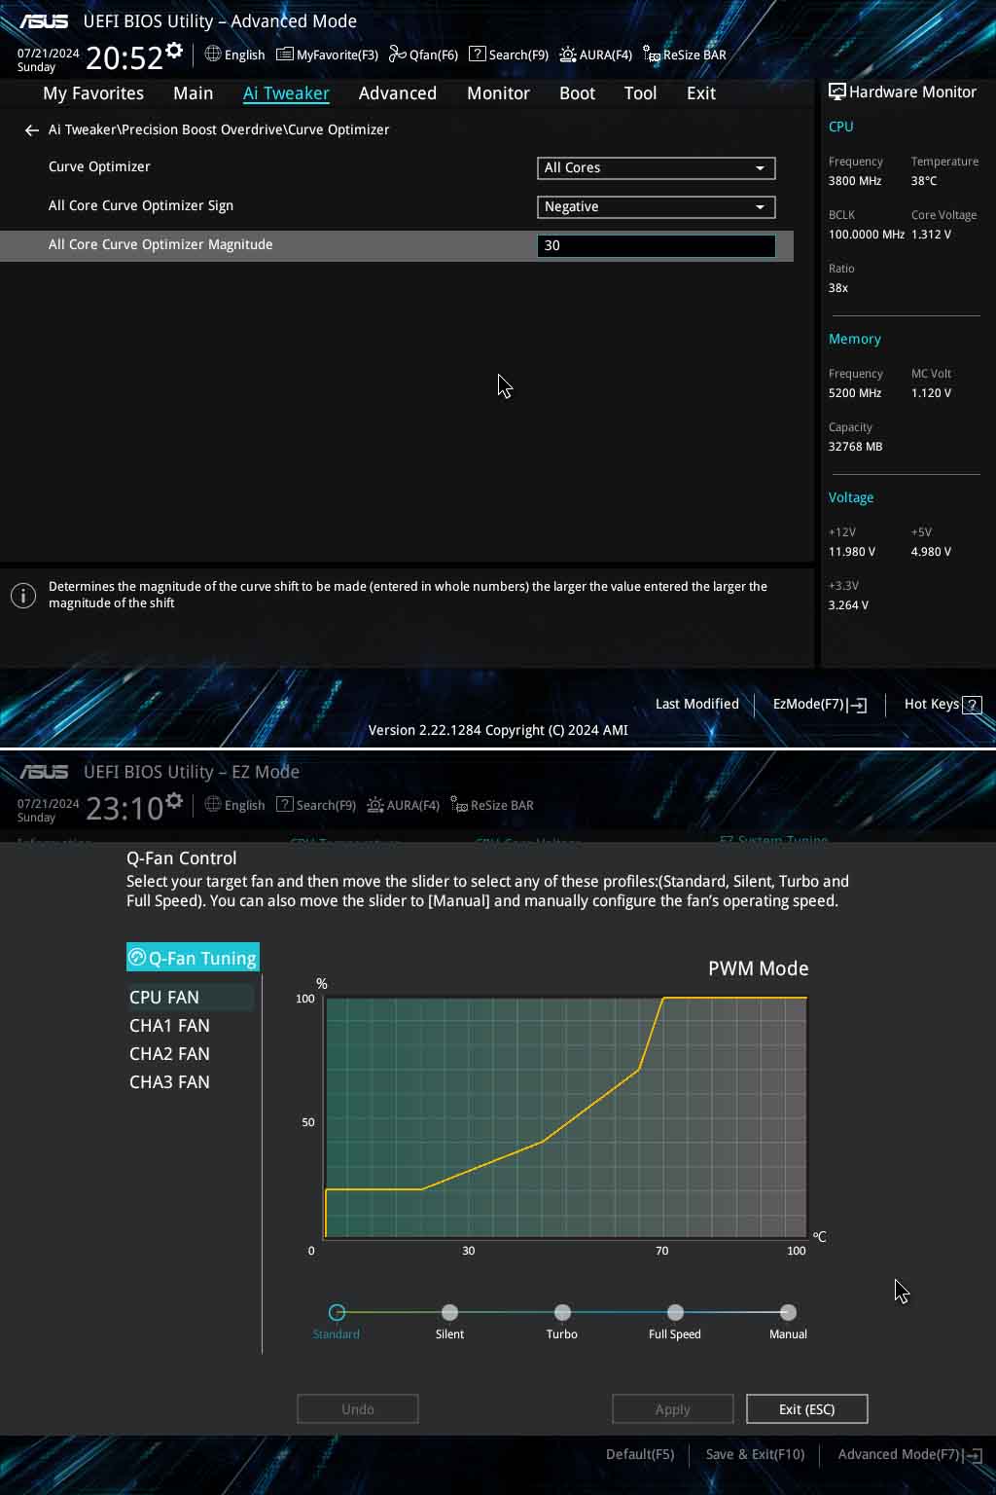
Task: Click the All Core Curve Optimizer Magnitude label
Action: pos(160,244)
